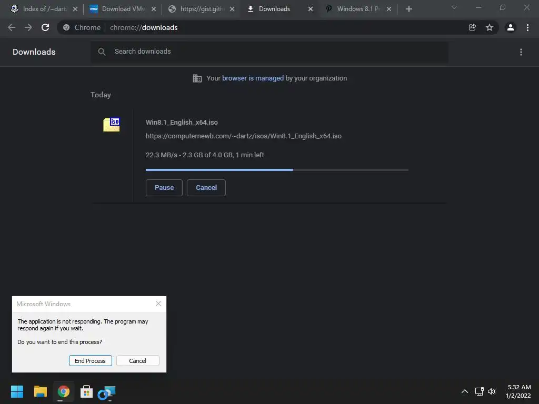Image resolution: width=539 pixels, height=404 pixels.
Task: Click the browser back arrow
Action: click(12, 27)
